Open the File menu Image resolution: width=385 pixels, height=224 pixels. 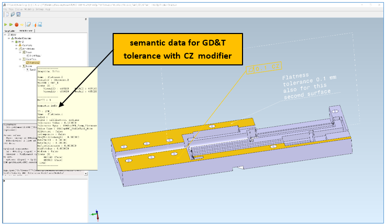[x=4, y=9]
